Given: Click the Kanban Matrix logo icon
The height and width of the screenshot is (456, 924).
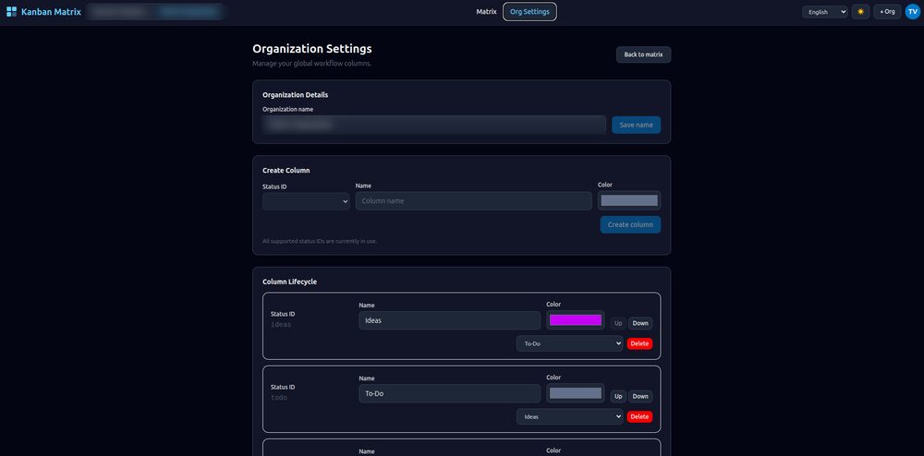Looking at the screenshot, I should (12, 12).
